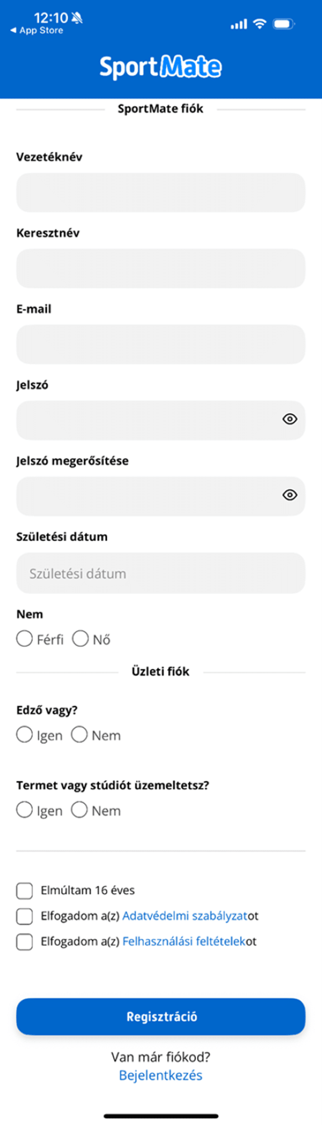Select Nő gender option
Viewport: 322px width, 1125px height.
tap(80, 639)
